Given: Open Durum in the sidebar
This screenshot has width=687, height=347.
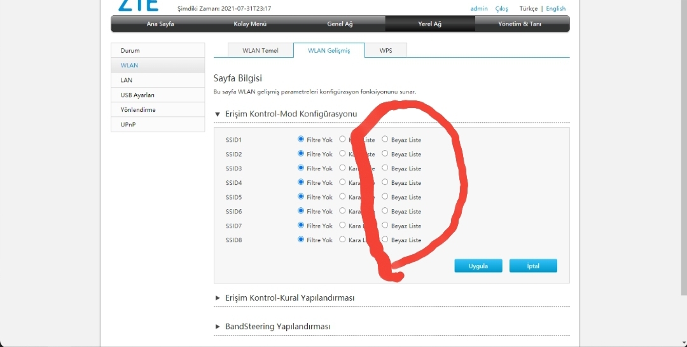Looking at the screenshot, I should click(158, 50).
